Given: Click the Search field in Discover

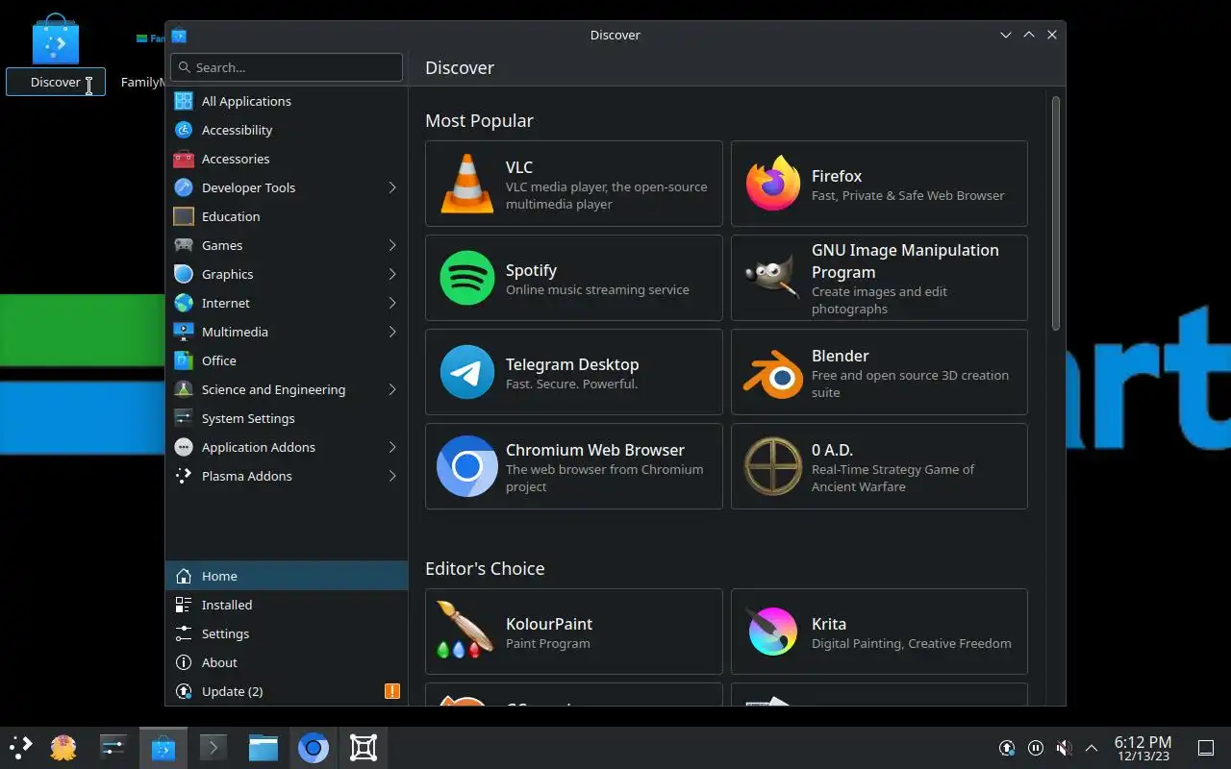Looking at the screenshot, I should tap(287, 67).
